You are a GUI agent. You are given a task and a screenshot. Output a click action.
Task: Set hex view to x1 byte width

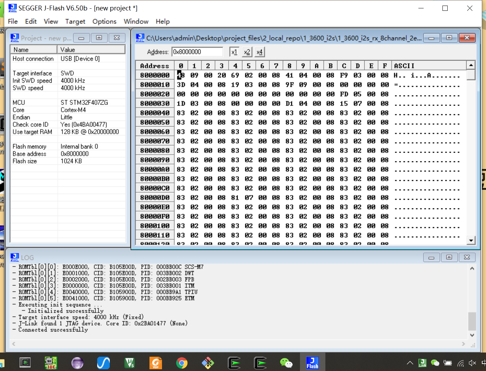tap(234, 52)
